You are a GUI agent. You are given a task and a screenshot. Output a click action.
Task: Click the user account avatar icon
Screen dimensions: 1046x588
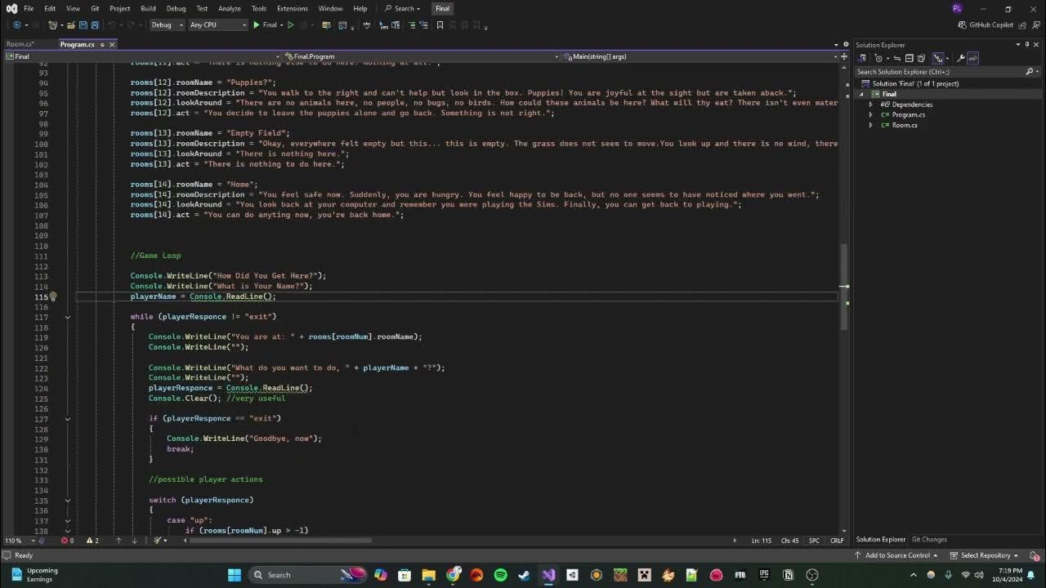[x=957, y=8]
